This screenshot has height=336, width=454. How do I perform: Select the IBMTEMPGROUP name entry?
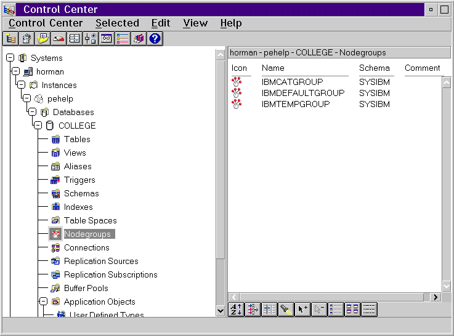tap(296, 104)
